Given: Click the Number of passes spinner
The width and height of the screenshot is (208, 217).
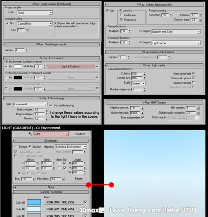Looking at the screenshot, I should 144,90.
